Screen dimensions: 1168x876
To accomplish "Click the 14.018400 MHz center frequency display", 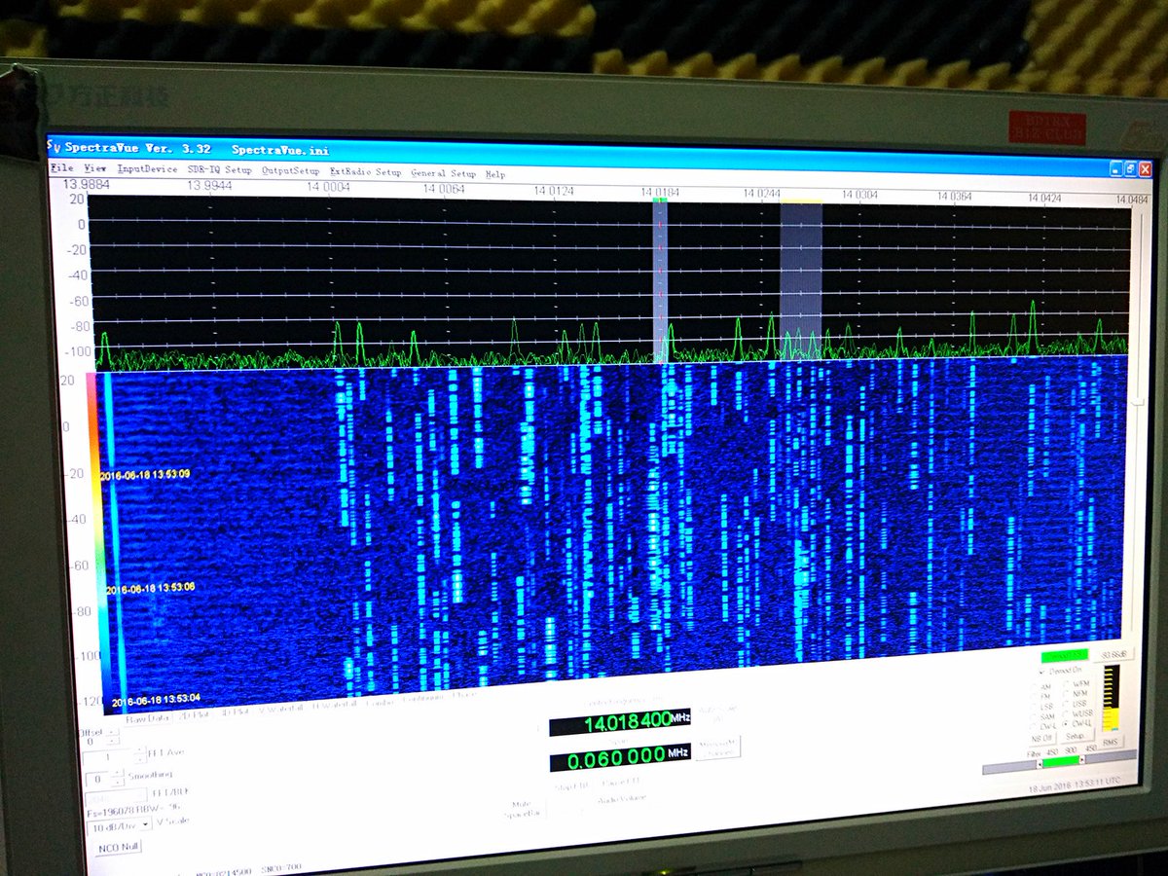I will point(621,723).
